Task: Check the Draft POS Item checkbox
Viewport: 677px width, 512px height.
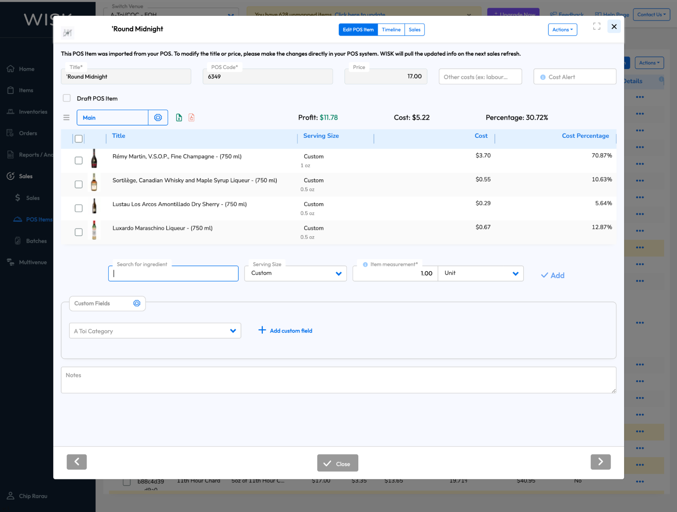Action: [x=67, y=98]
